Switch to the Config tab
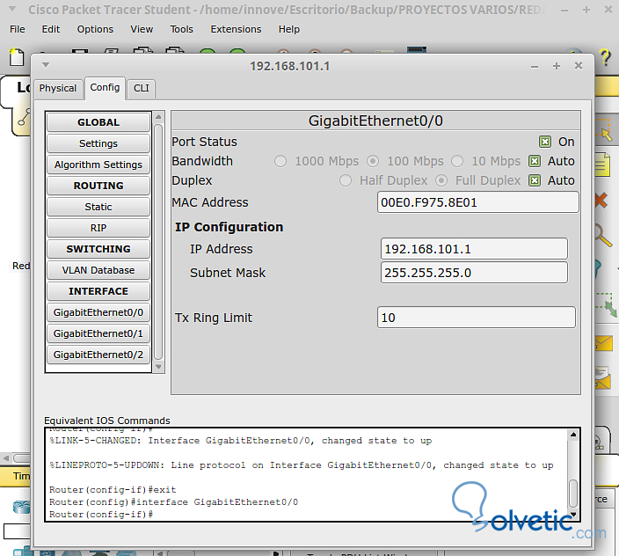 (x=105, y=88)
